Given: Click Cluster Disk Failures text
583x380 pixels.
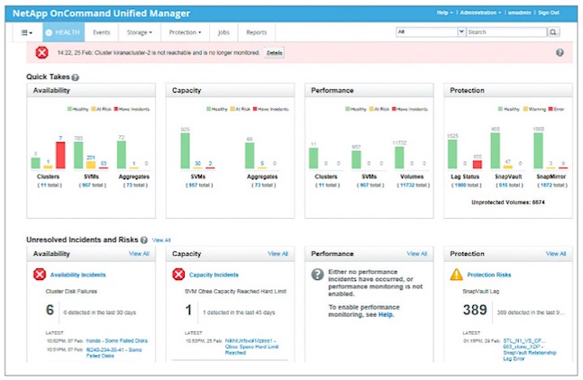Looking at the screenshot, I should (71, 291).
